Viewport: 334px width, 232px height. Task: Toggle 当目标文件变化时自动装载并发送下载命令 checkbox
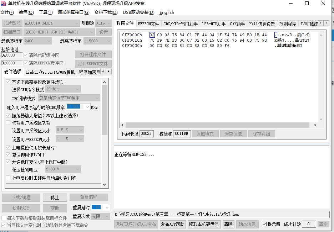click(4, 225)
